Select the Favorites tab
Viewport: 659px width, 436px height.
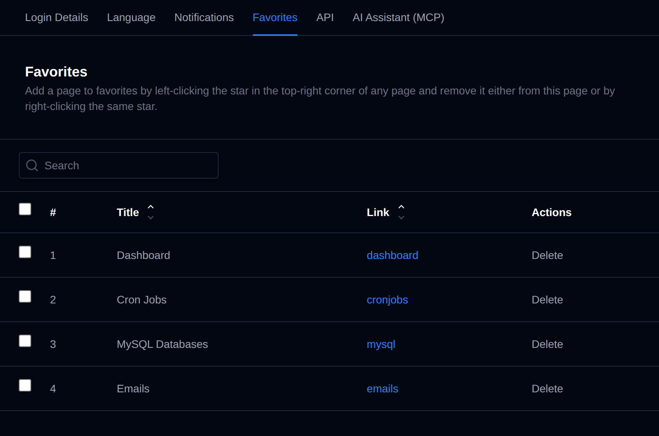pos(275,18)
